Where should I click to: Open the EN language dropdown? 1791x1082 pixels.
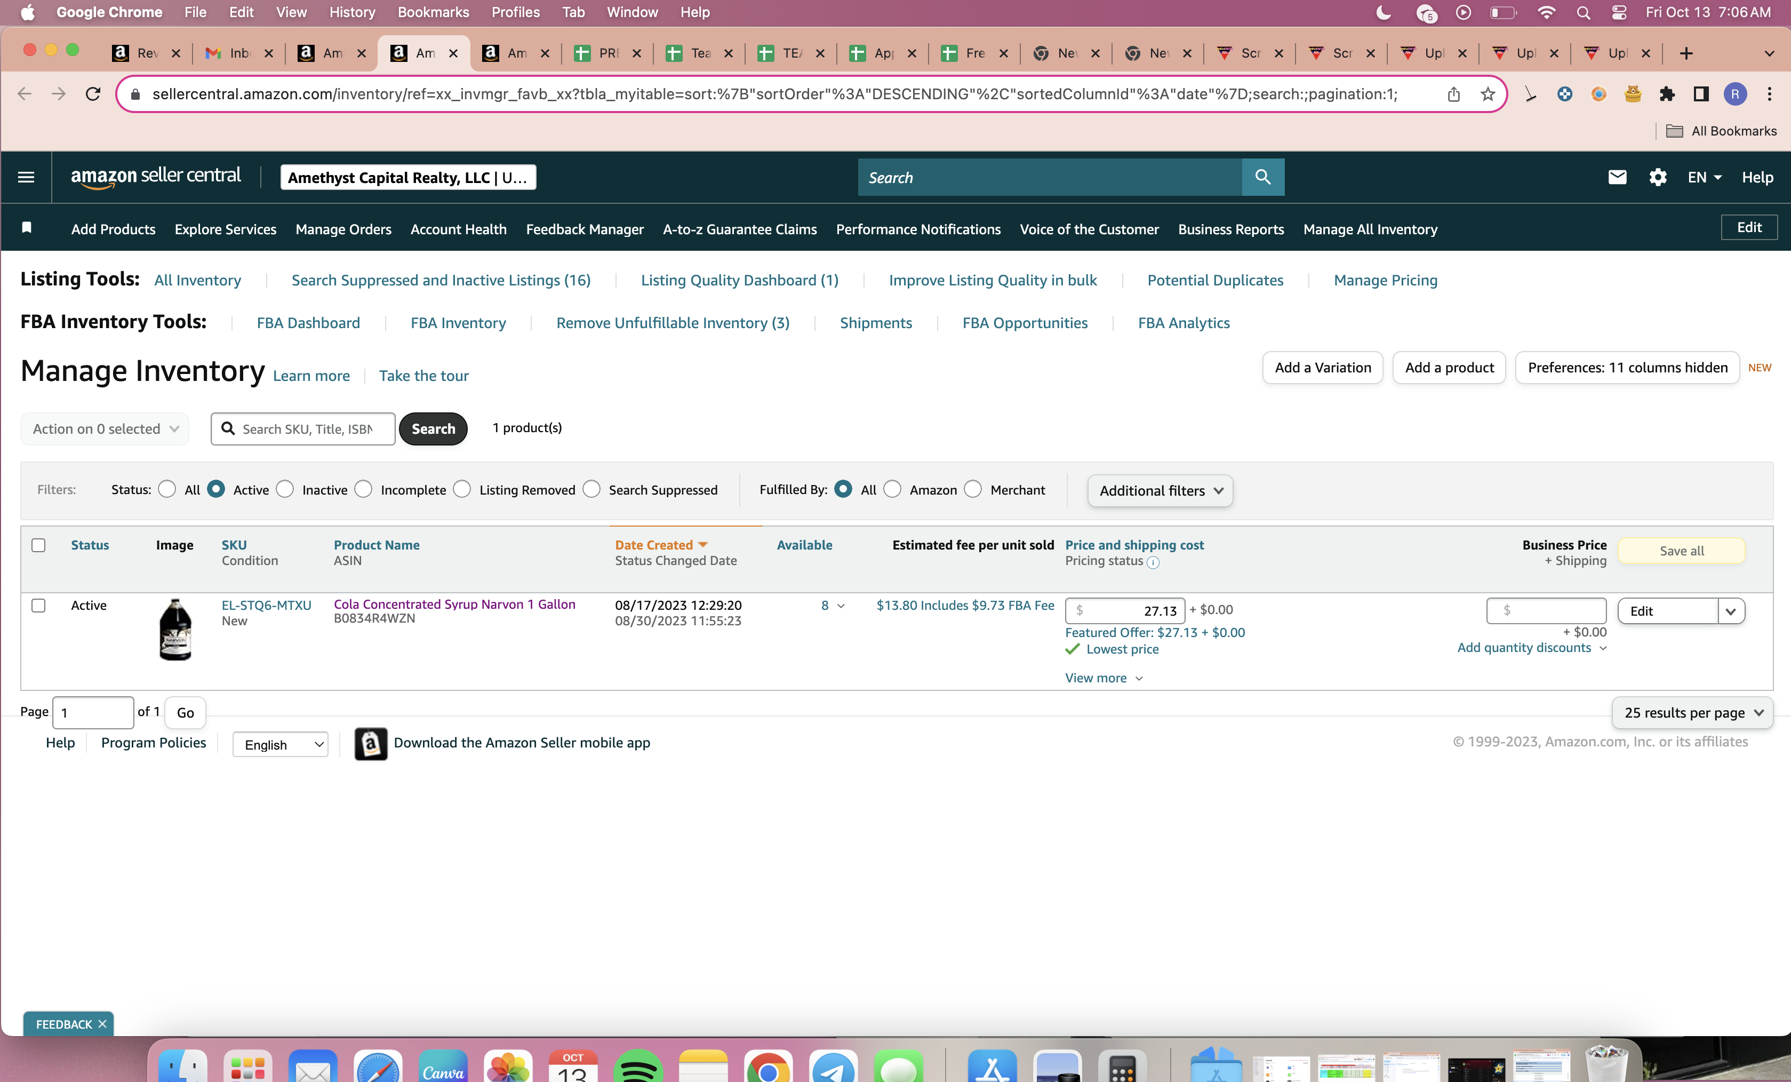(x=1704, y=178)
